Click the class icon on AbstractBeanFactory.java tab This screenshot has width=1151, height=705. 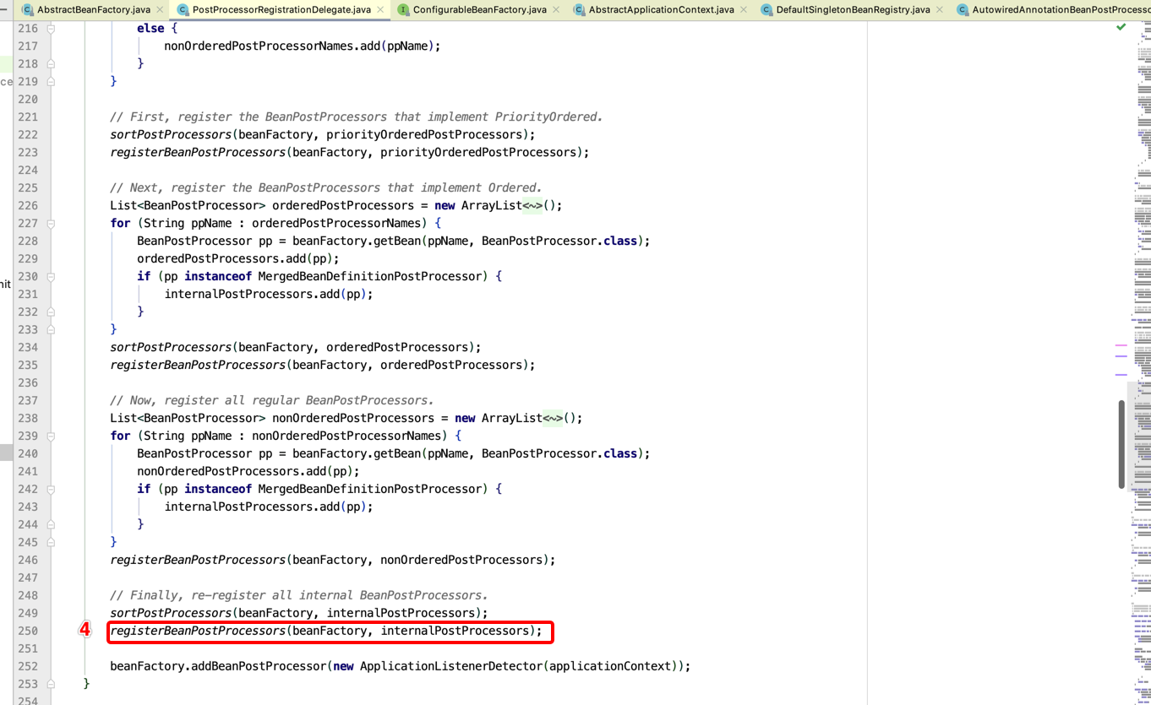coord(28,9)
